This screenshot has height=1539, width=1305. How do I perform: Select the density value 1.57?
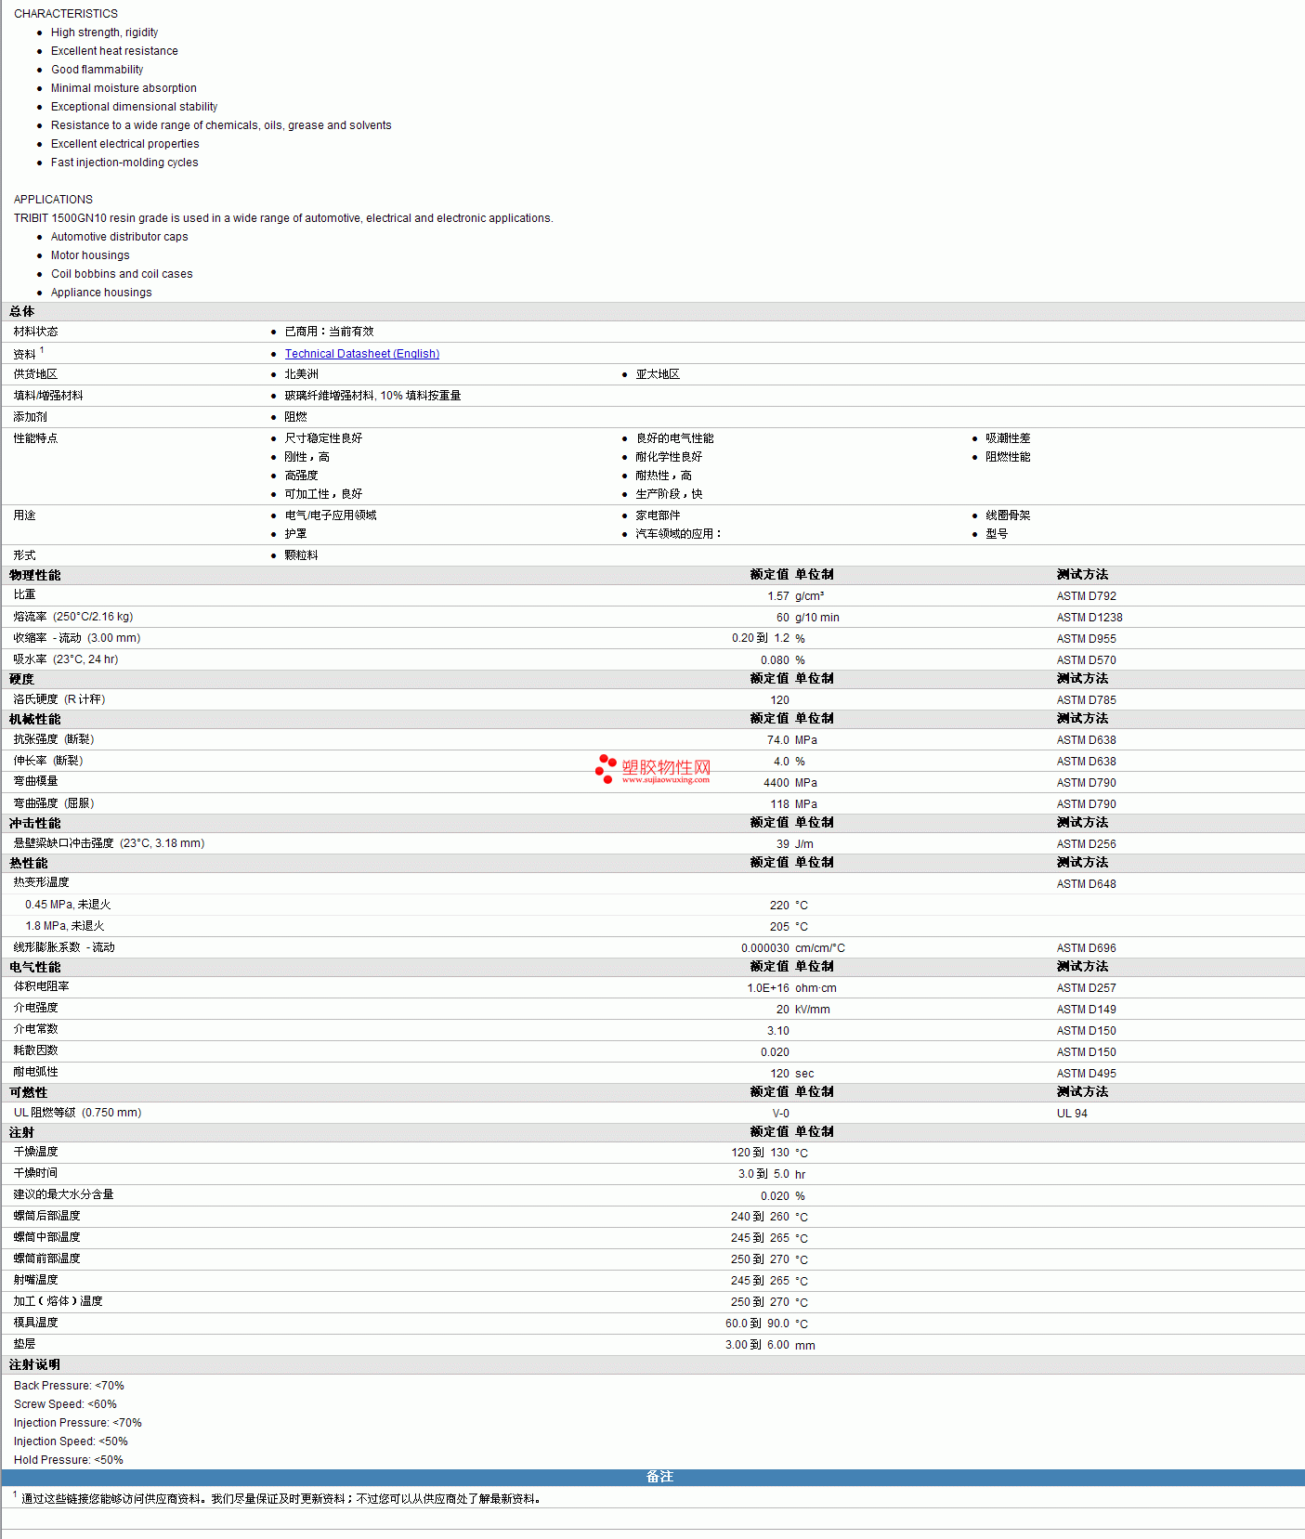click(778, 596)
